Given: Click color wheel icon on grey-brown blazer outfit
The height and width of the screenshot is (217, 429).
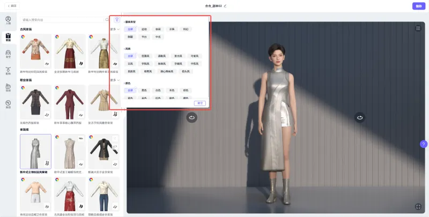Looking at the screenshot, I should (23, 88).
